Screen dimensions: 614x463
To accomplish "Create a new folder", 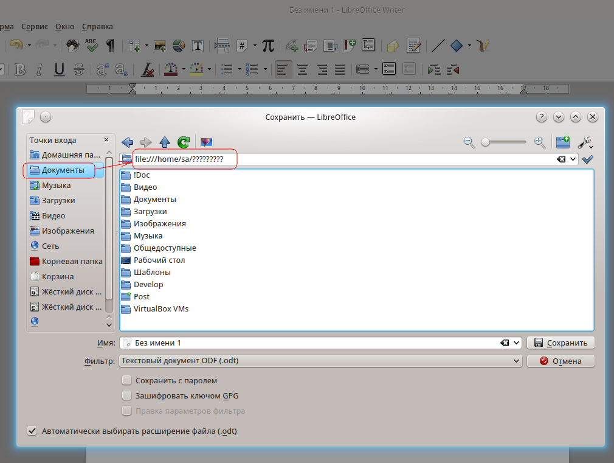I will 563,142.
